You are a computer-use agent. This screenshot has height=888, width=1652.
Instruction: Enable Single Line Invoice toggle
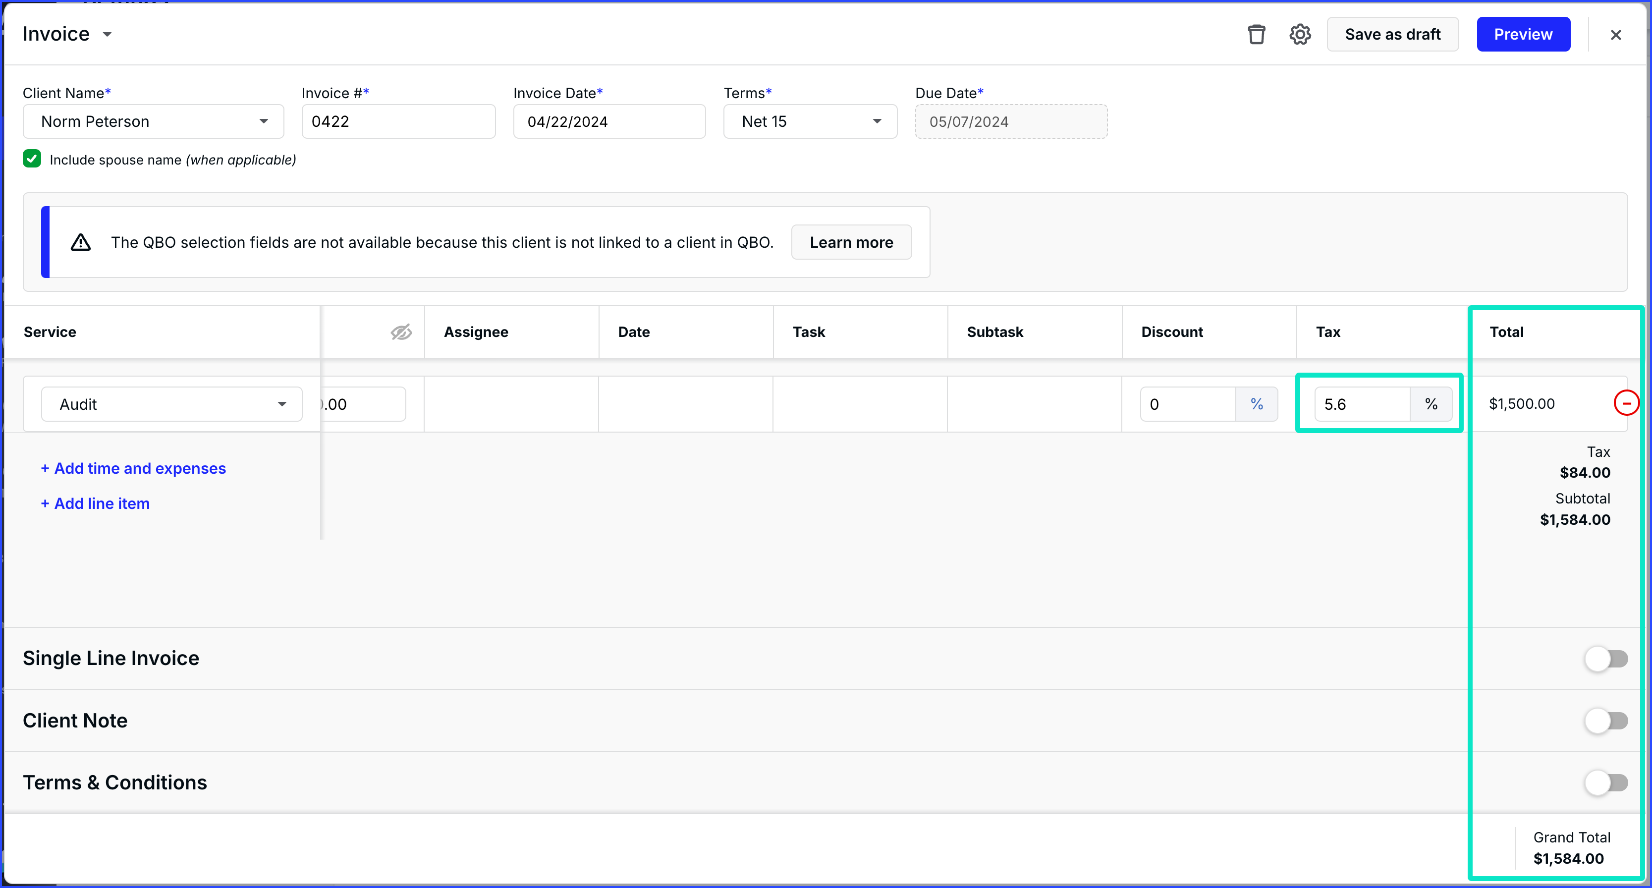click(x=1606, y=659)
